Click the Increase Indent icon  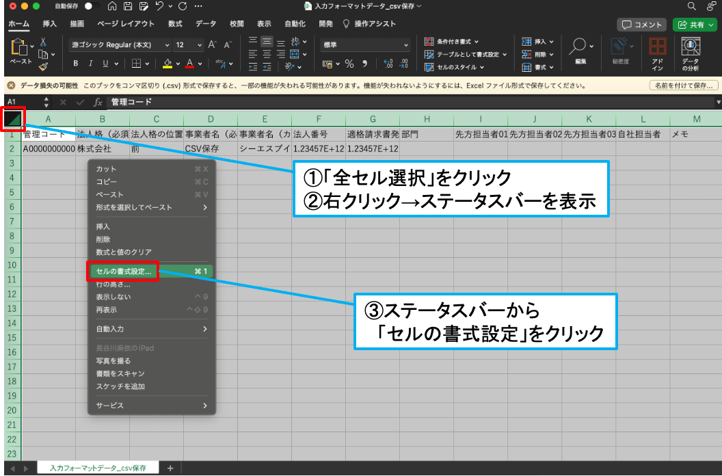[267, 67]
